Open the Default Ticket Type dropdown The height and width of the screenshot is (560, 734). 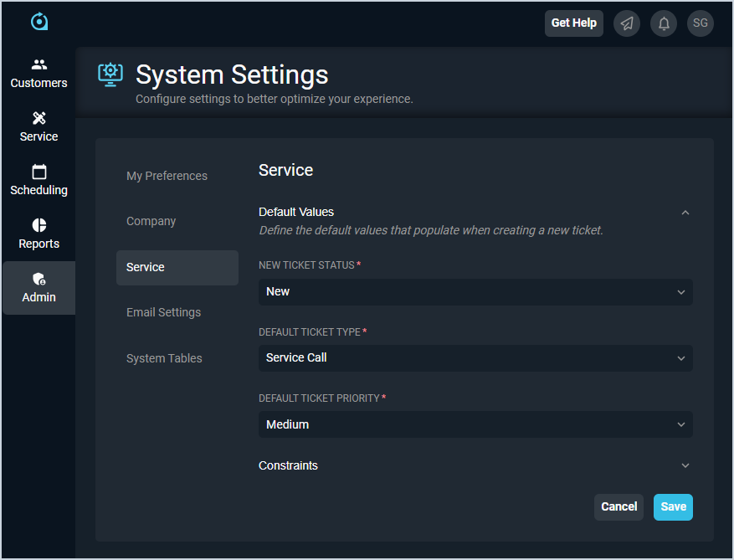(475, 358)
